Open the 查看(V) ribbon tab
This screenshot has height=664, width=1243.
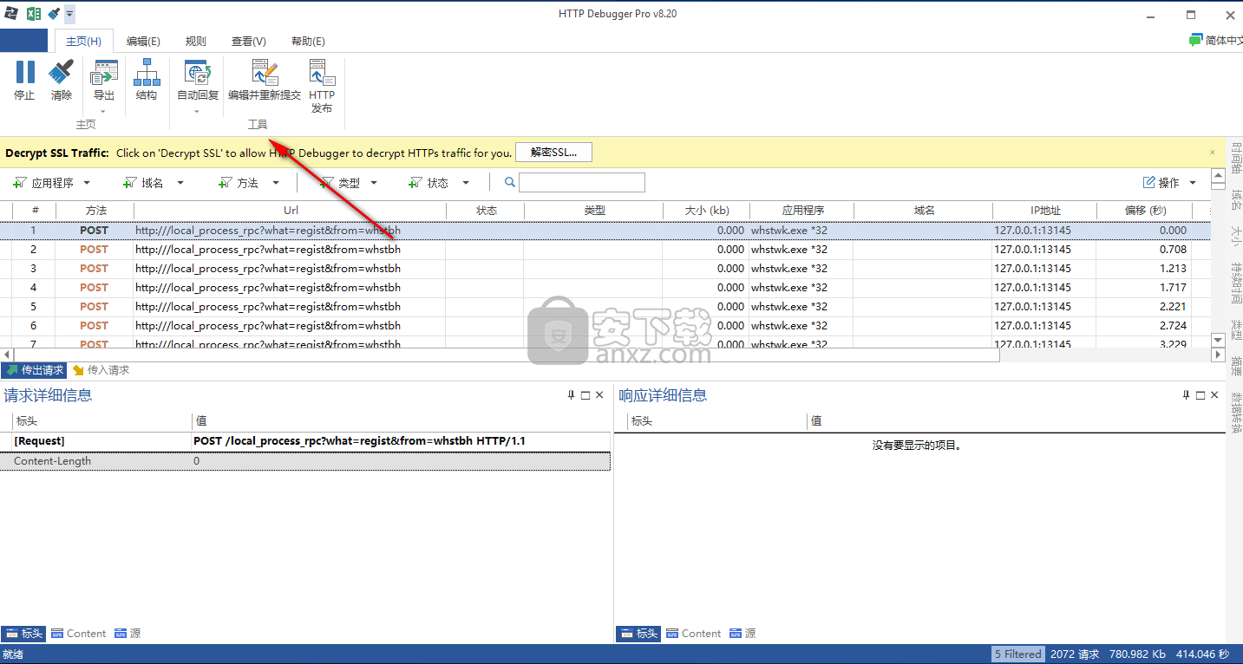[x=249, y=42]
